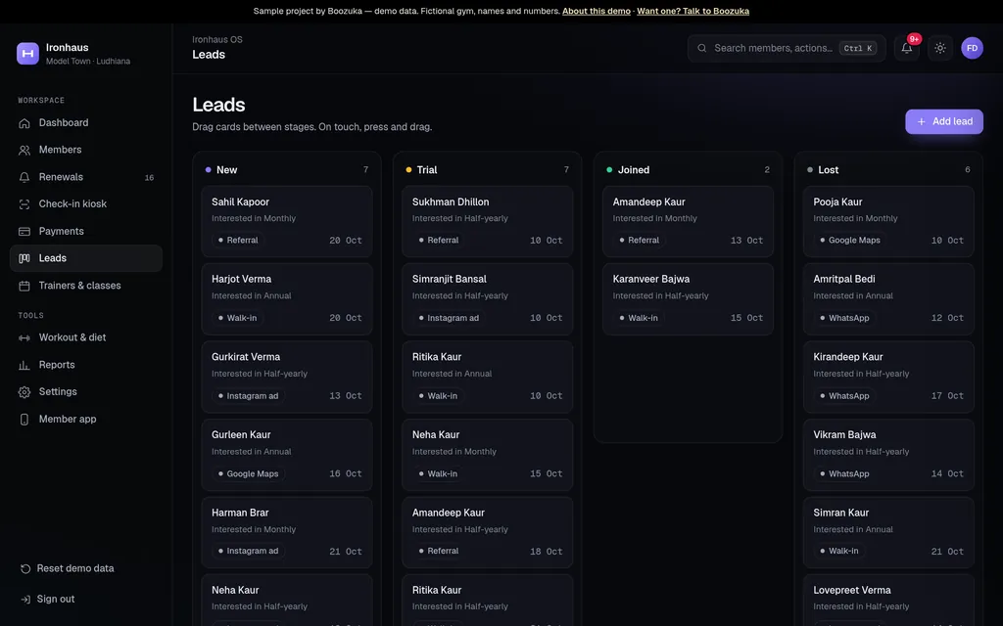1003x626 pixels.
Task: Navigate to Payments
Action: tap(86, 231)
